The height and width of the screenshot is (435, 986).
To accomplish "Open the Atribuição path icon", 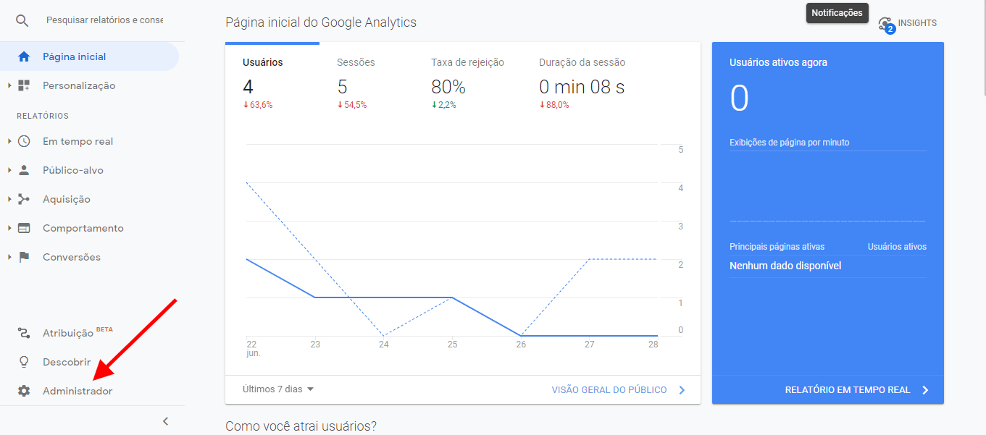I will (24, 333).
